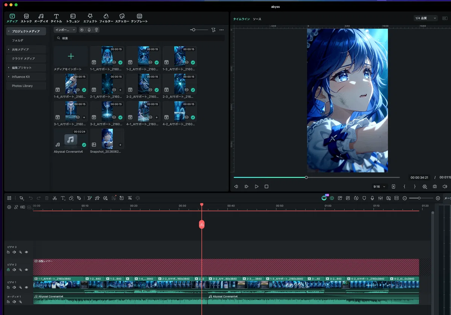451x315 pixels.
Task: Click the undo arrow in timeline toolbar
Action: click(30, 198)
